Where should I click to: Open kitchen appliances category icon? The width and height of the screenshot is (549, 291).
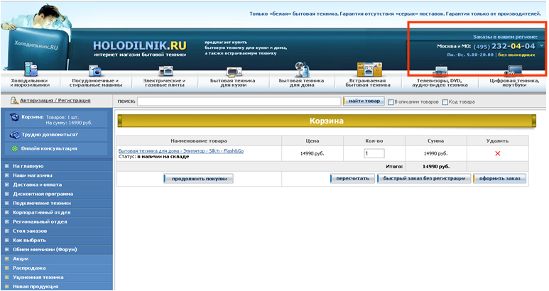234,72
